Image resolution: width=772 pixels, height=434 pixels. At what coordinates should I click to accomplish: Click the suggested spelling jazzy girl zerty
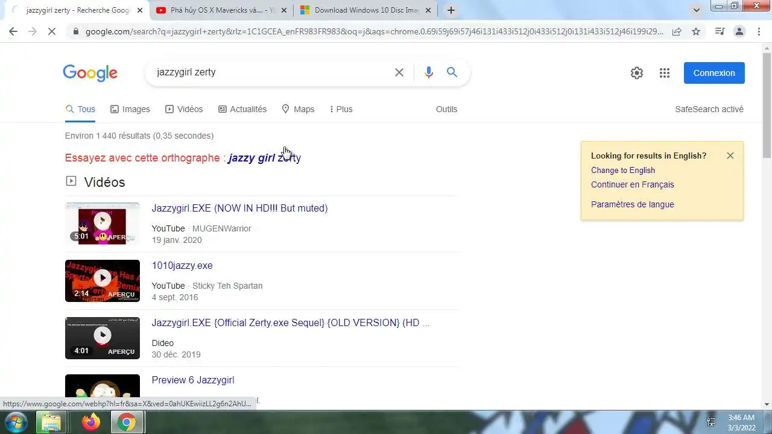pos(265,158)
